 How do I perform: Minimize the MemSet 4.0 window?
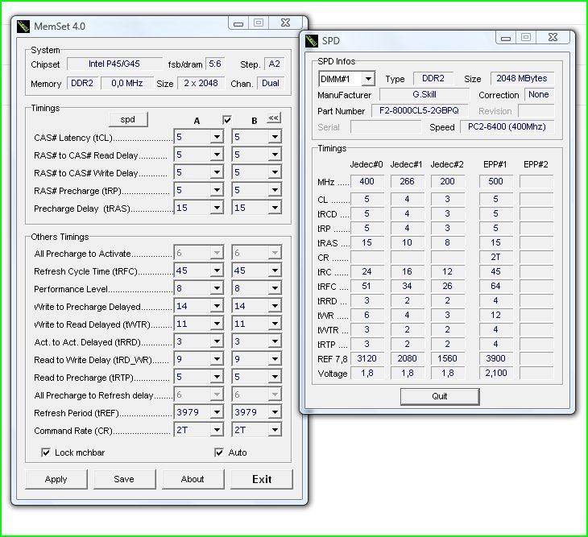click(238, 23)
